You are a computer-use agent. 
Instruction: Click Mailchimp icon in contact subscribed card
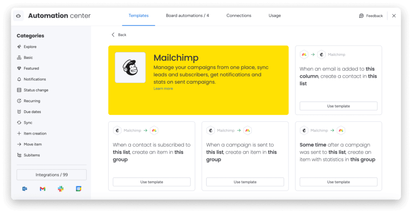117,130
